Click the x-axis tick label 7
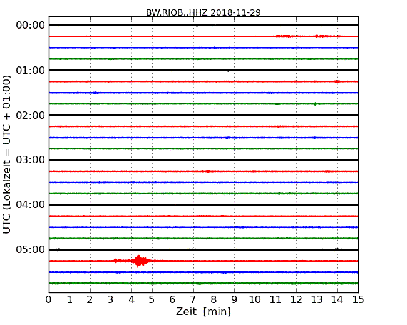Screen dimensions: 407x325 [193, 299]
